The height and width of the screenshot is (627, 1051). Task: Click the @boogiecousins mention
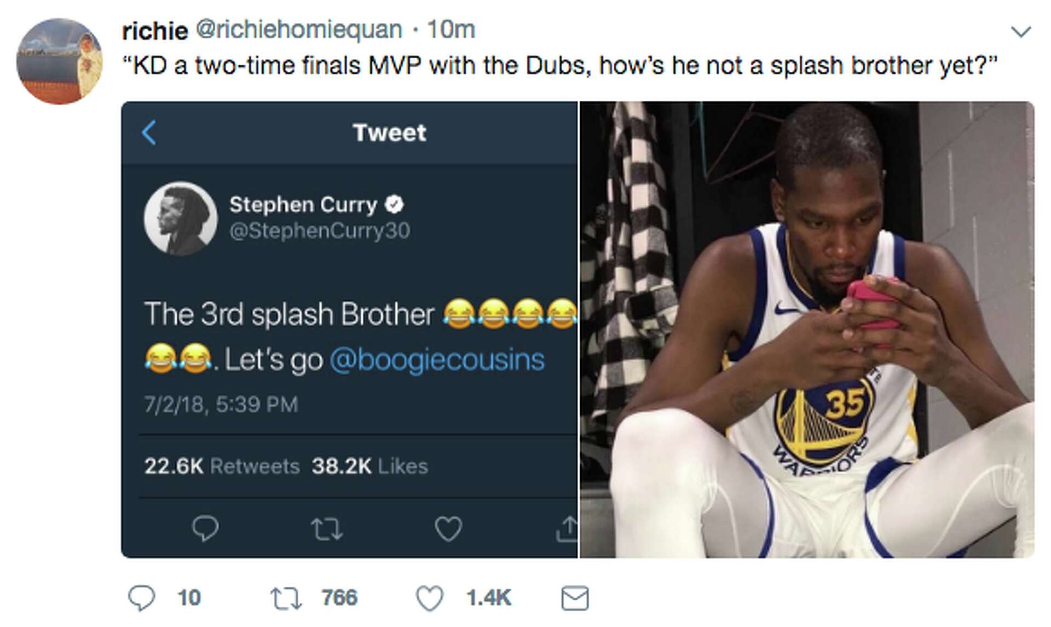point(437,360)
